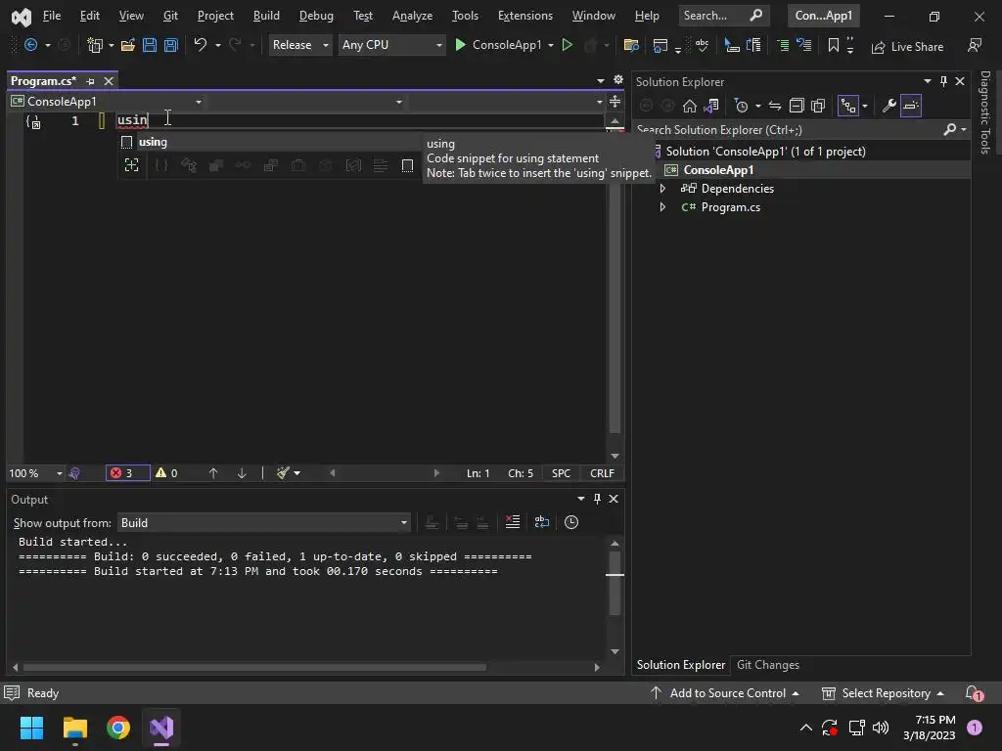
Task: Switch views with the Solution Explorer Visual Studio icon
Action: (711, 106)
